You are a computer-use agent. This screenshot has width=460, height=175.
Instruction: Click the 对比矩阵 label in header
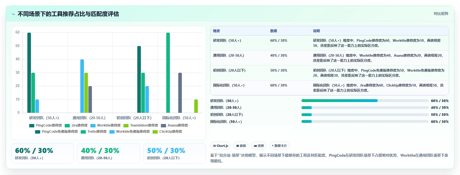click(441, 14)
